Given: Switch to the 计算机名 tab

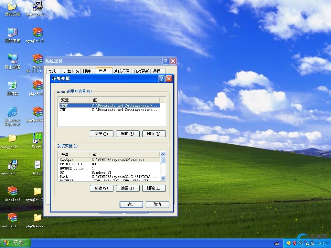Looking at the screenshot, I should pos(71,71).
